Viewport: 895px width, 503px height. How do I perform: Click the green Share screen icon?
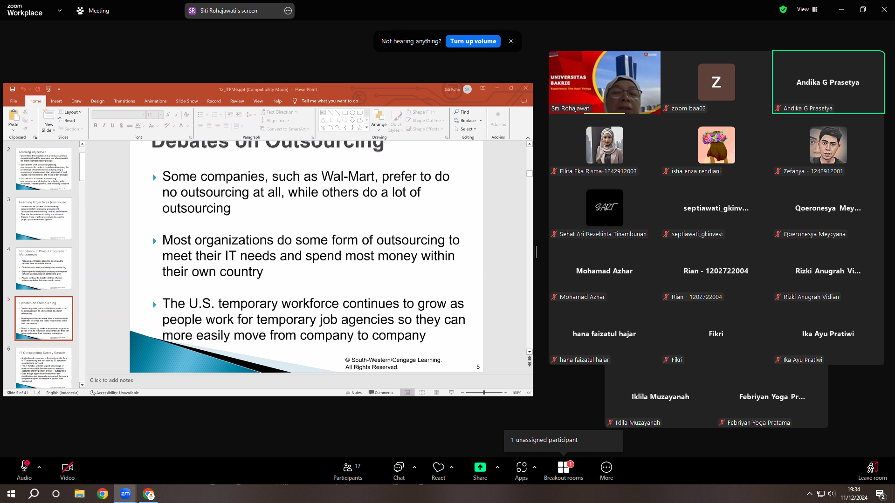pos(480,467)
